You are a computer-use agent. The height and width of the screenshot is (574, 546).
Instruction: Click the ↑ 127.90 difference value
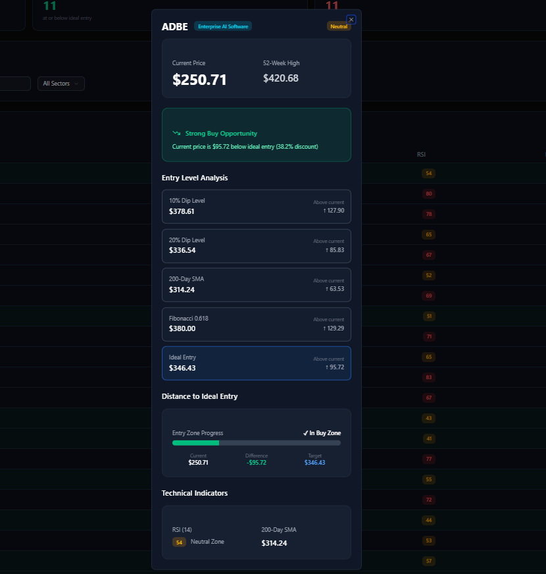coord(334,211)
